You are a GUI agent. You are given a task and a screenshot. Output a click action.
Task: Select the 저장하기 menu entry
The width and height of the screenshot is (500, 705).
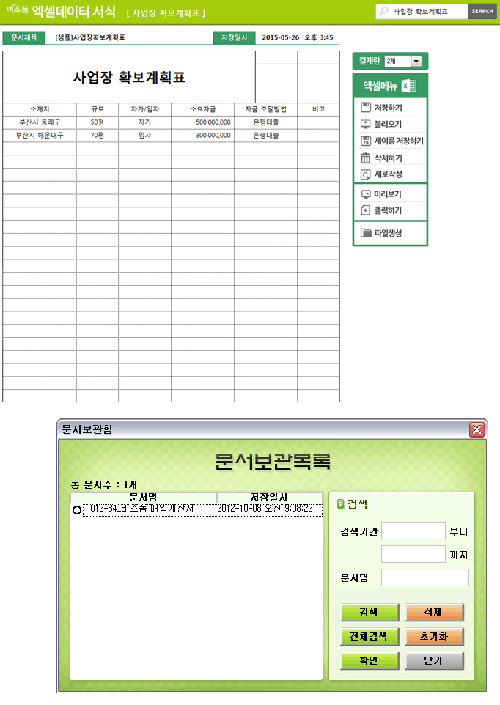pyautogui.click(x=390, y=108)
